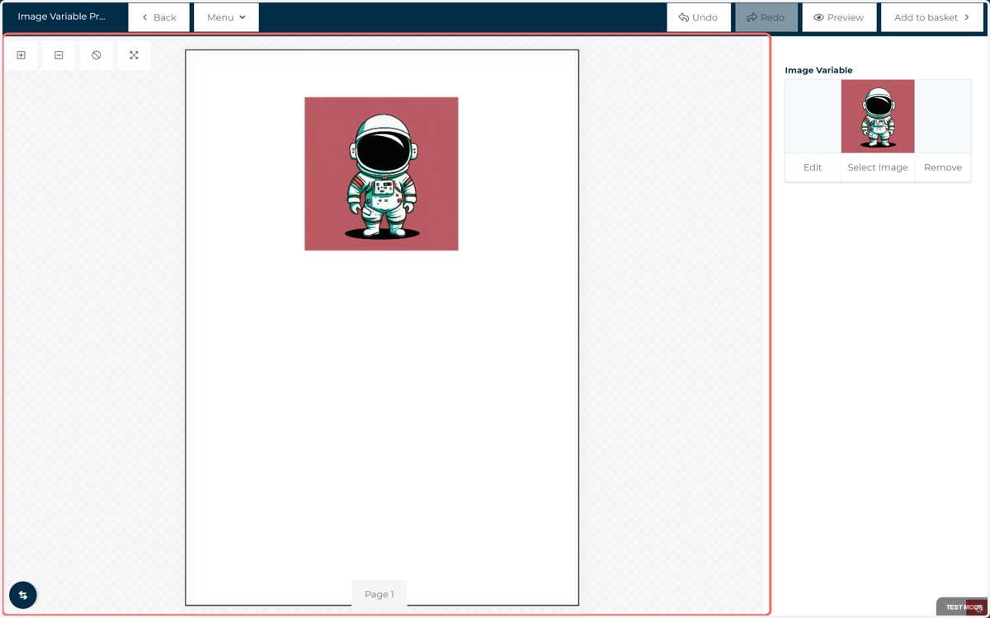Undo the last change

(699, 17)
